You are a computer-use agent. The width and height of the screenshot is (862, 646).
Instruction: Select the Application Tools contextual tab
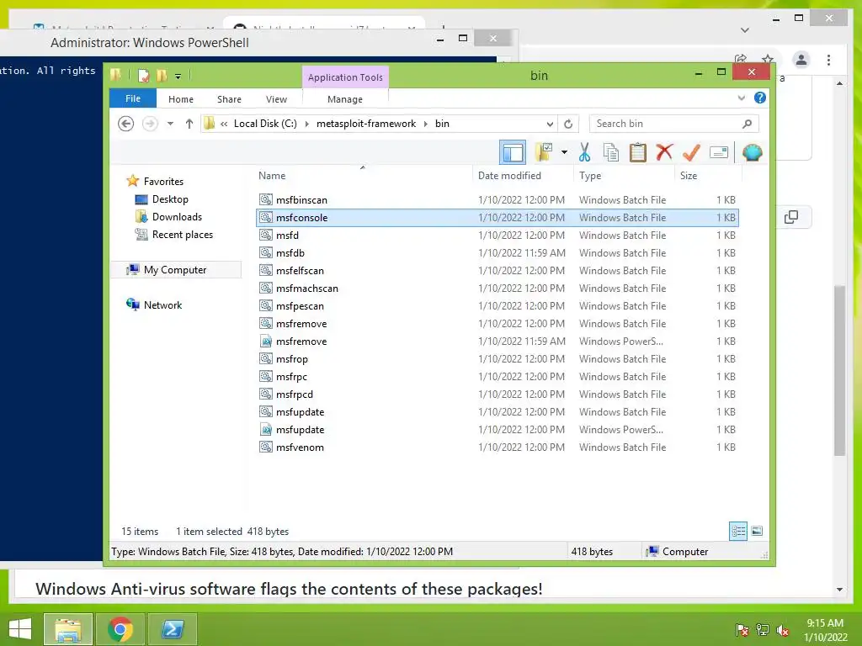click(345, 77)
